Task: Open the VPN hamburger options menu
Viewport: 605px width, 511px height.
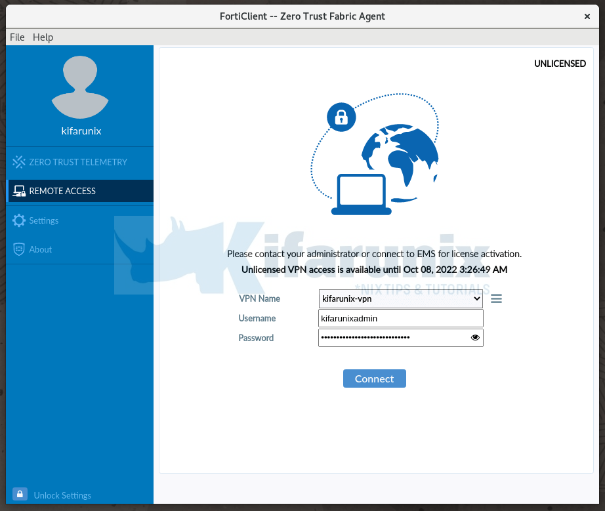Action: [x=496, y=298]
